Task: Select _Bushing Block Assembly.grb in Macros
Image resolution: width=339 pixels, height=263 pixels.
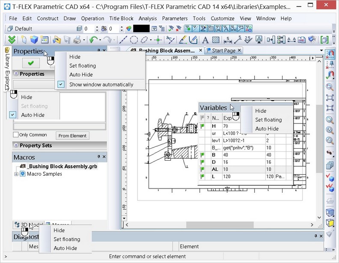Action: [x=62, y=166]
